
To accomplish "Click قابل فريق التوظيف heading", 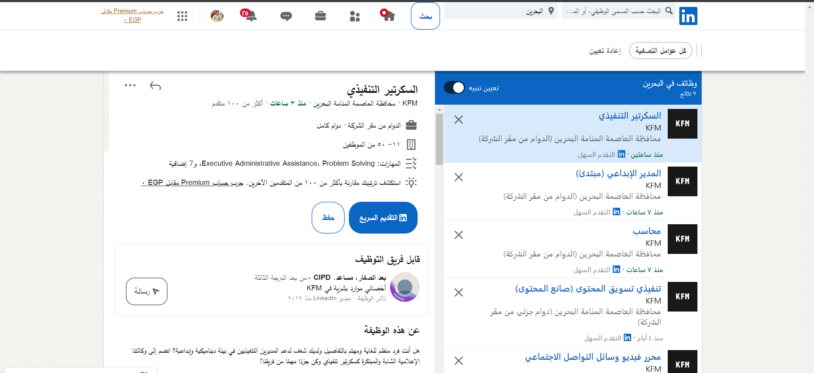I will pyautogui.click(x=387, y=259).
